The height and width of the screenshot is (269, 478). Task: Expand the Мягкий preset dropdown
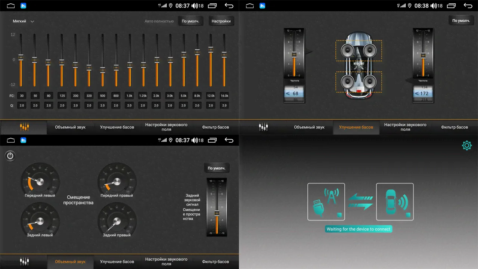[x=24, y=21]
